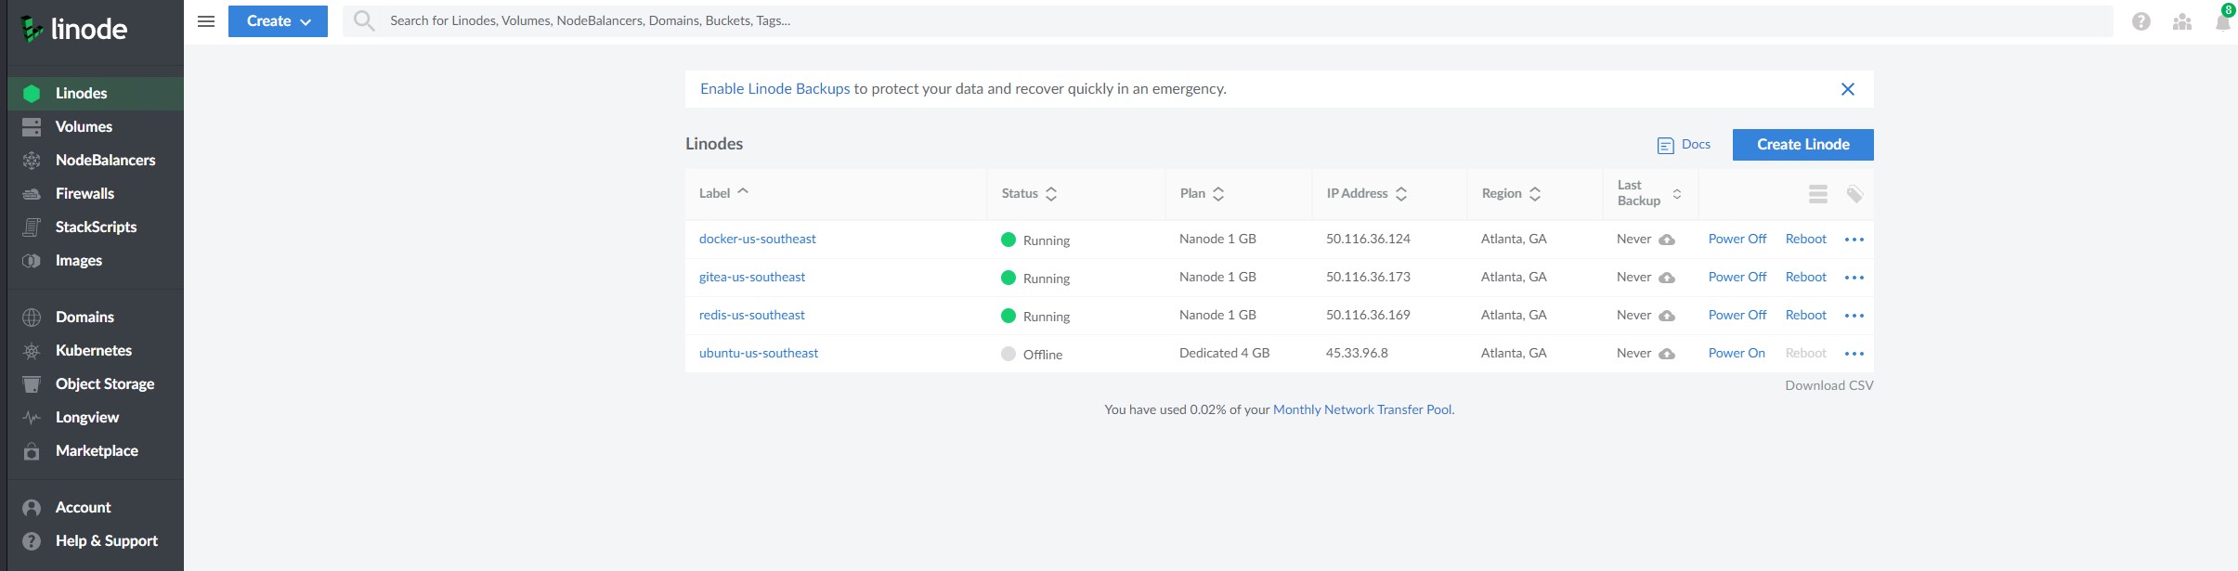Open the notifications bell icon
Image resolution: width=2238 pixels, height=571 pixels.
(x=2222, y=22)
